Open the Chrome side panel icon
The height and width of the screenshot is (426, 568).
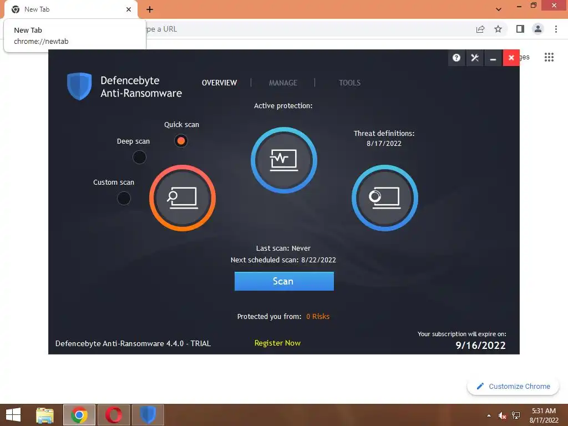pos(520,29)
